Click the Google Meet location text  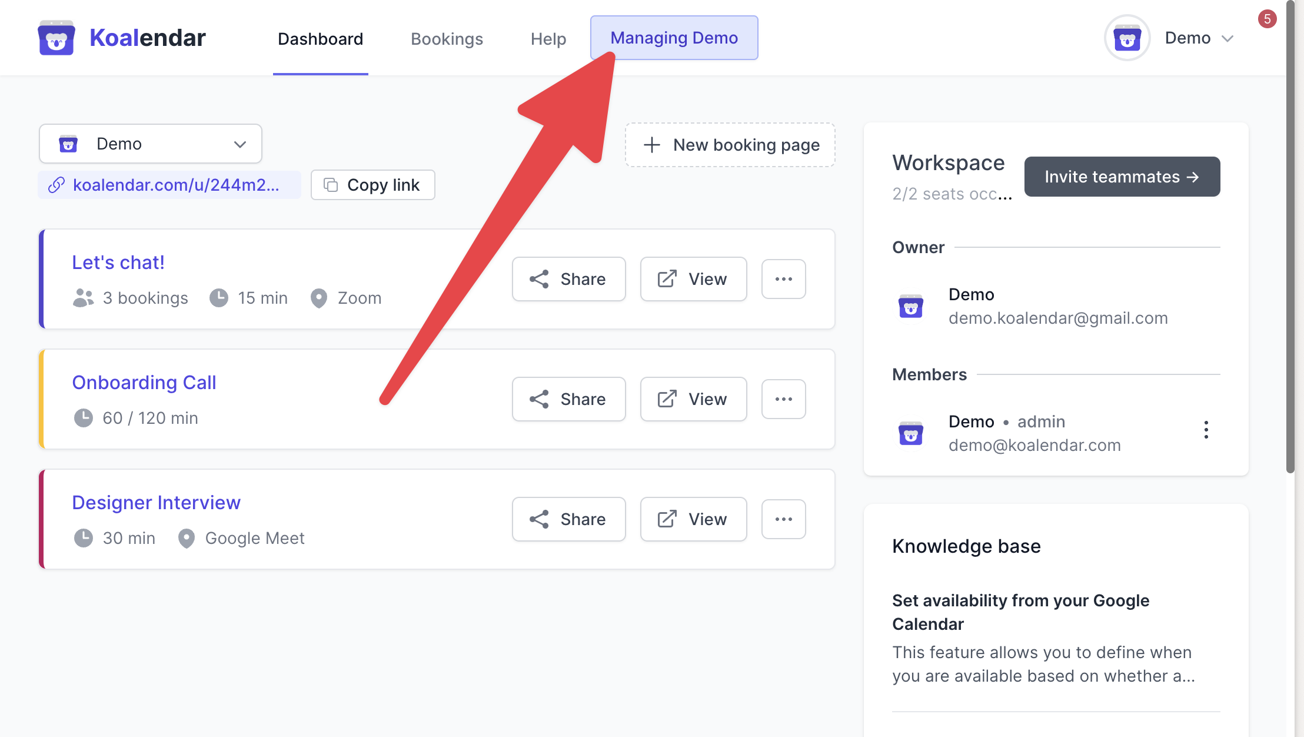click(255, 538)
